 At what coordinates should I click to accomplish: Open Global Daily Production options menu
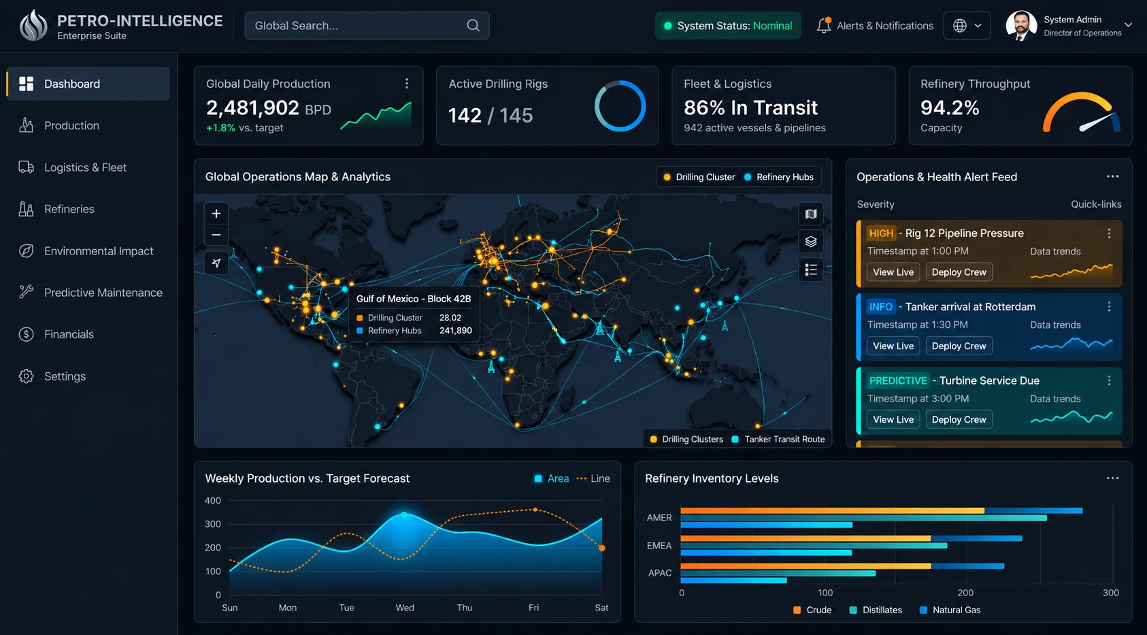tap(407, 83)
